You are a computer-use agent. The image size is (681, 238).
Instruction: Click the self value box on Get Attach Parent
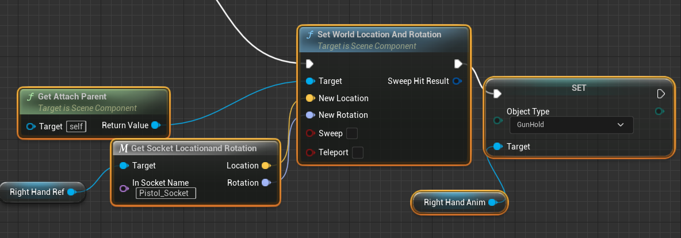click(x=76, y=127)
